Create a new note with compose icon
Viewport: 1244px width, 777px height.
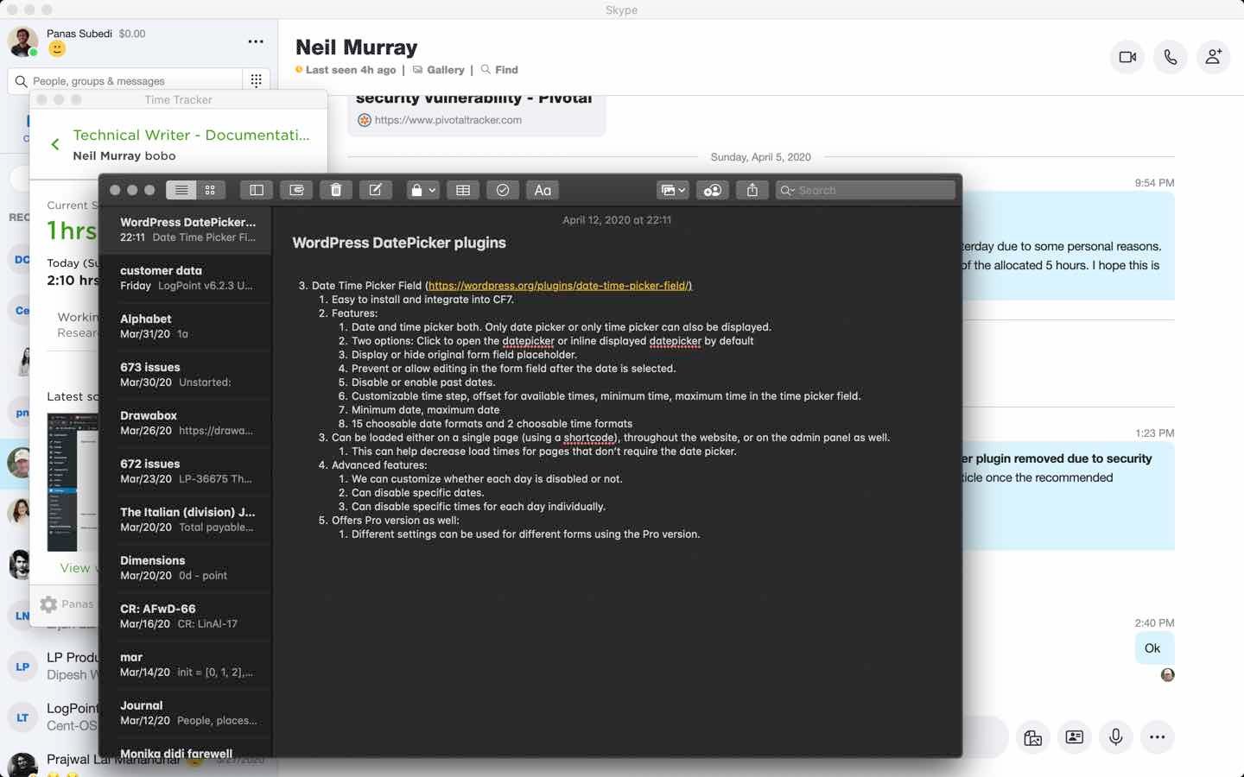click(x=376, y=190)
